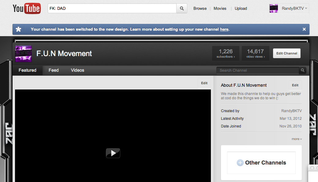This screenshot has height=182, width=318.
Task: Click the RandyBKTV creator name in About
Action: point(291,111)
